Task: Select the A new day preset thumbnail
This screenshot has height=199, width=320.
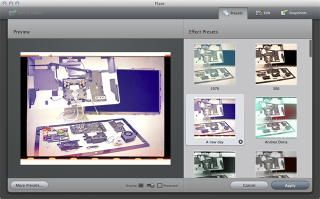Action: (214, 118)
